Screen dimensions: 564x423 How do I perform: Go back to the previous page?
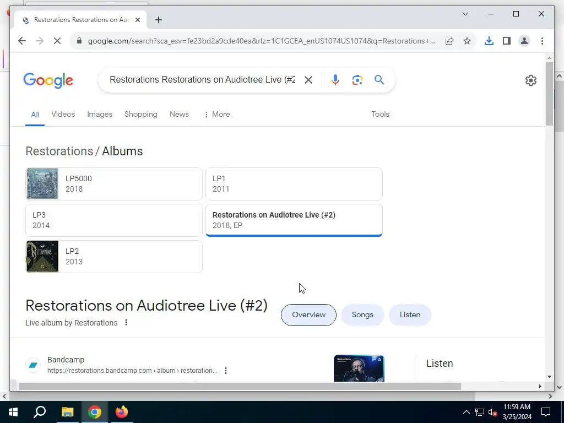click(22, 41)
